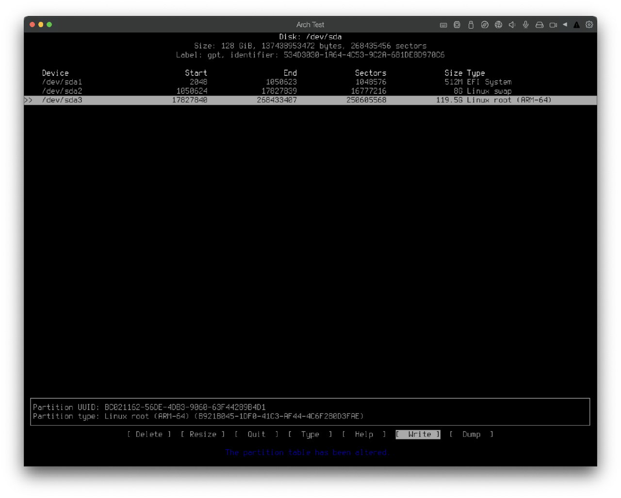This screenshot has height=498, width=621.
Task: Click the speaker audio icon
Action: [x=512, y=25]
